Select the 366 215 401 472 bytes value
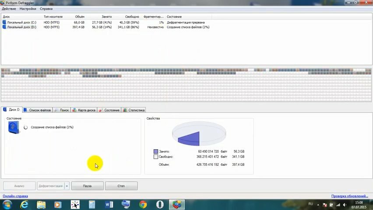The image size is (373, 210). point(208,157)
